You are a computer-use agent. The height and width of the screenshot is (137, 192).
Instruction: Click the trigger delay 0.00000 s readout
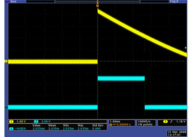pos(123,125)
